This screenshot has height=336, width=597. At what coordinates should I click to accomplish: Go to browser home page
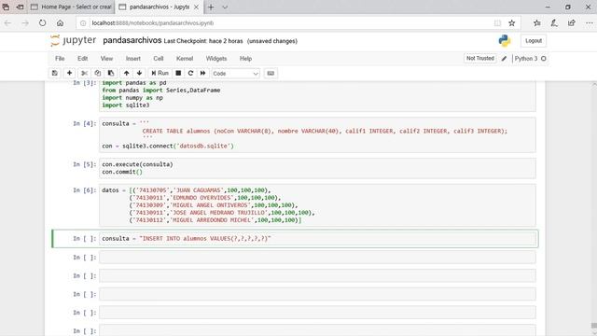pos(60,23)
